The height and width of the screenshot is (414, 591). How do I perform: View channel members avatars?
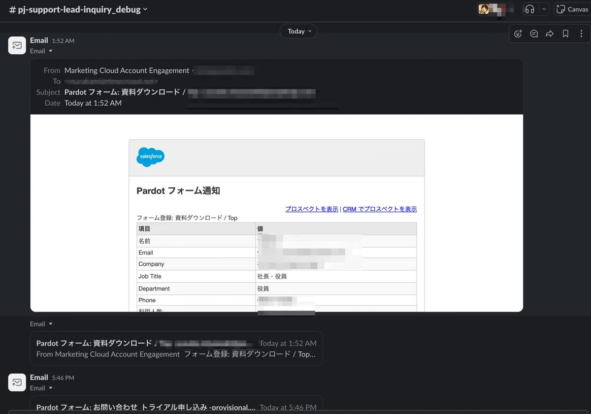click(x=496, y=9)
